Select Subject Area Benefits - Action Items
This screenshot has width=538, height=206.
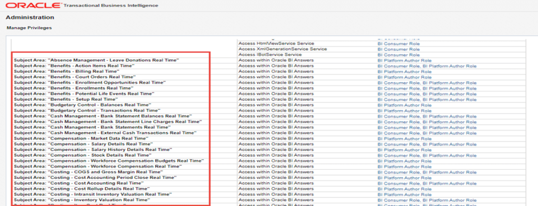click(74, 66)
